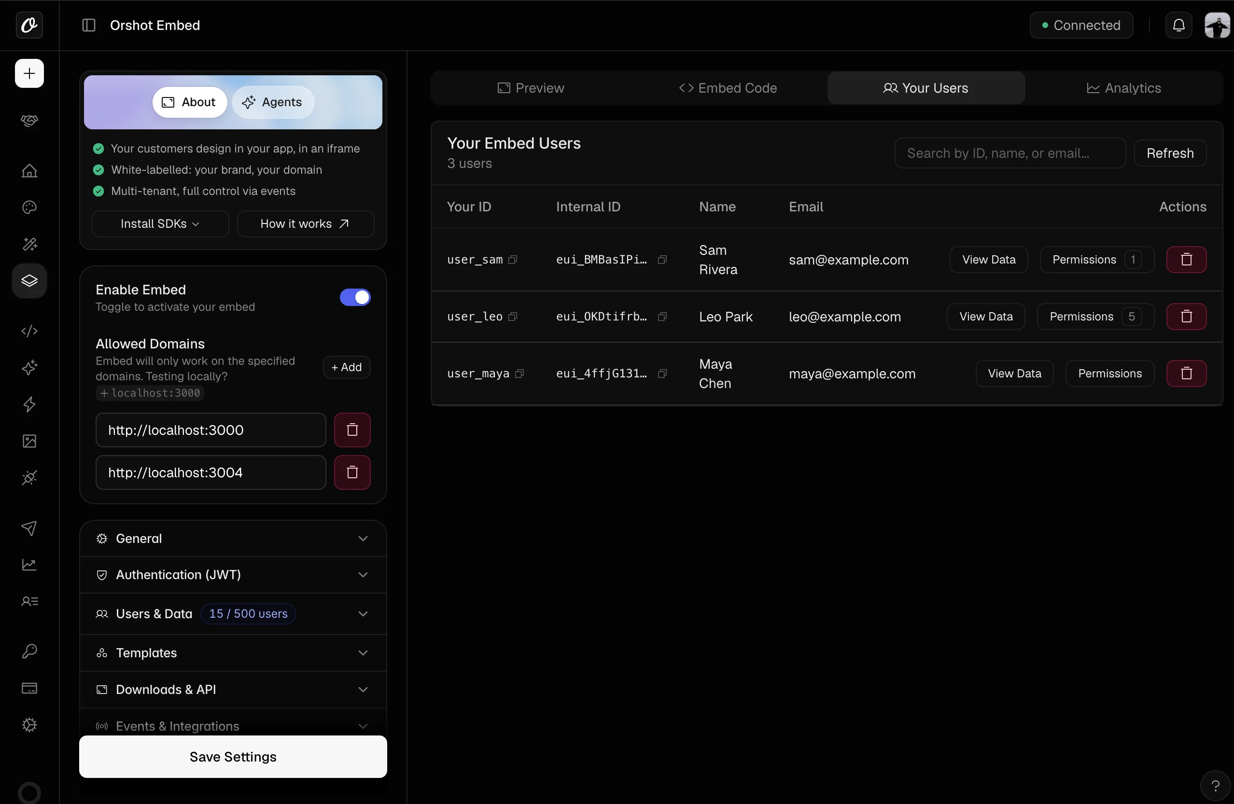
Task: Open the image icon in sidebar
Action: pos(29,441)
